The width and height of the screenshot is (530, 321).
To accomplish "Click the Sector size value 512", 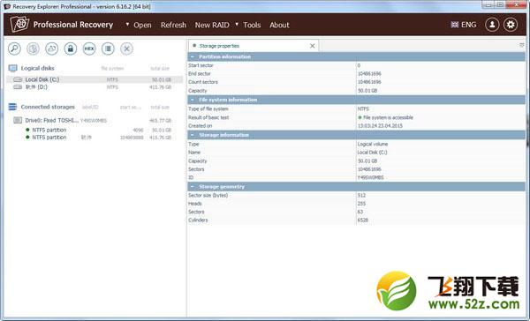I will coord(361,196).
